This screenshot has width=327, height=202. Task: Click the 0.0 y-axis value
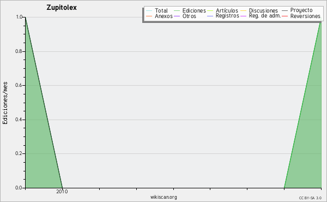pos(19,188)
